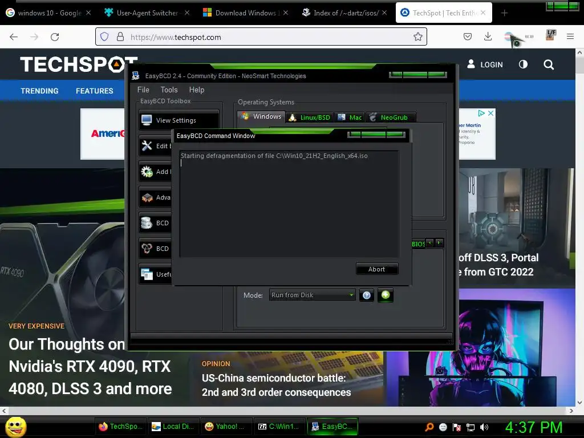Image resolution: width=584 pixels, height=438 pixels.
Task: Expand the Mode Run from Disk dropdown
Action: pyautogui.click(x=313, y=295)
